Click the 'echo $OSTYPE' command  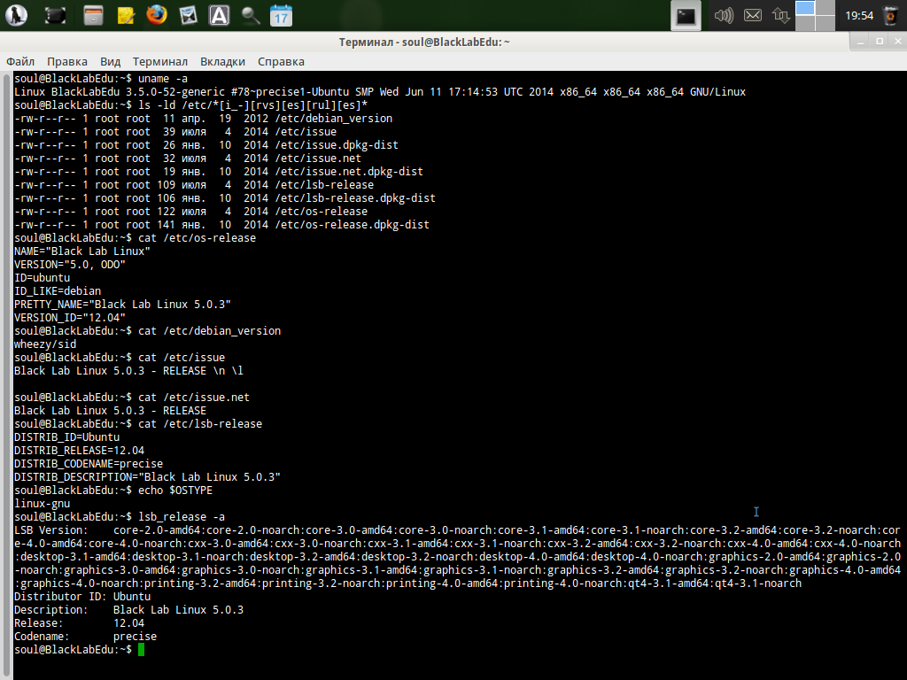coord(175,491)
